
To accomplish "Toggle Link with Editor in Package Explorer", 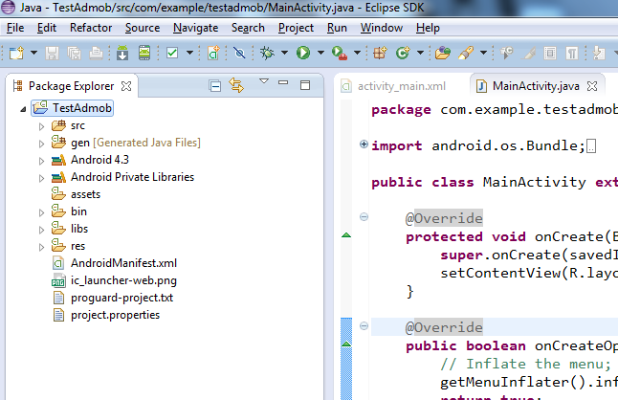I will click(236, 85).
